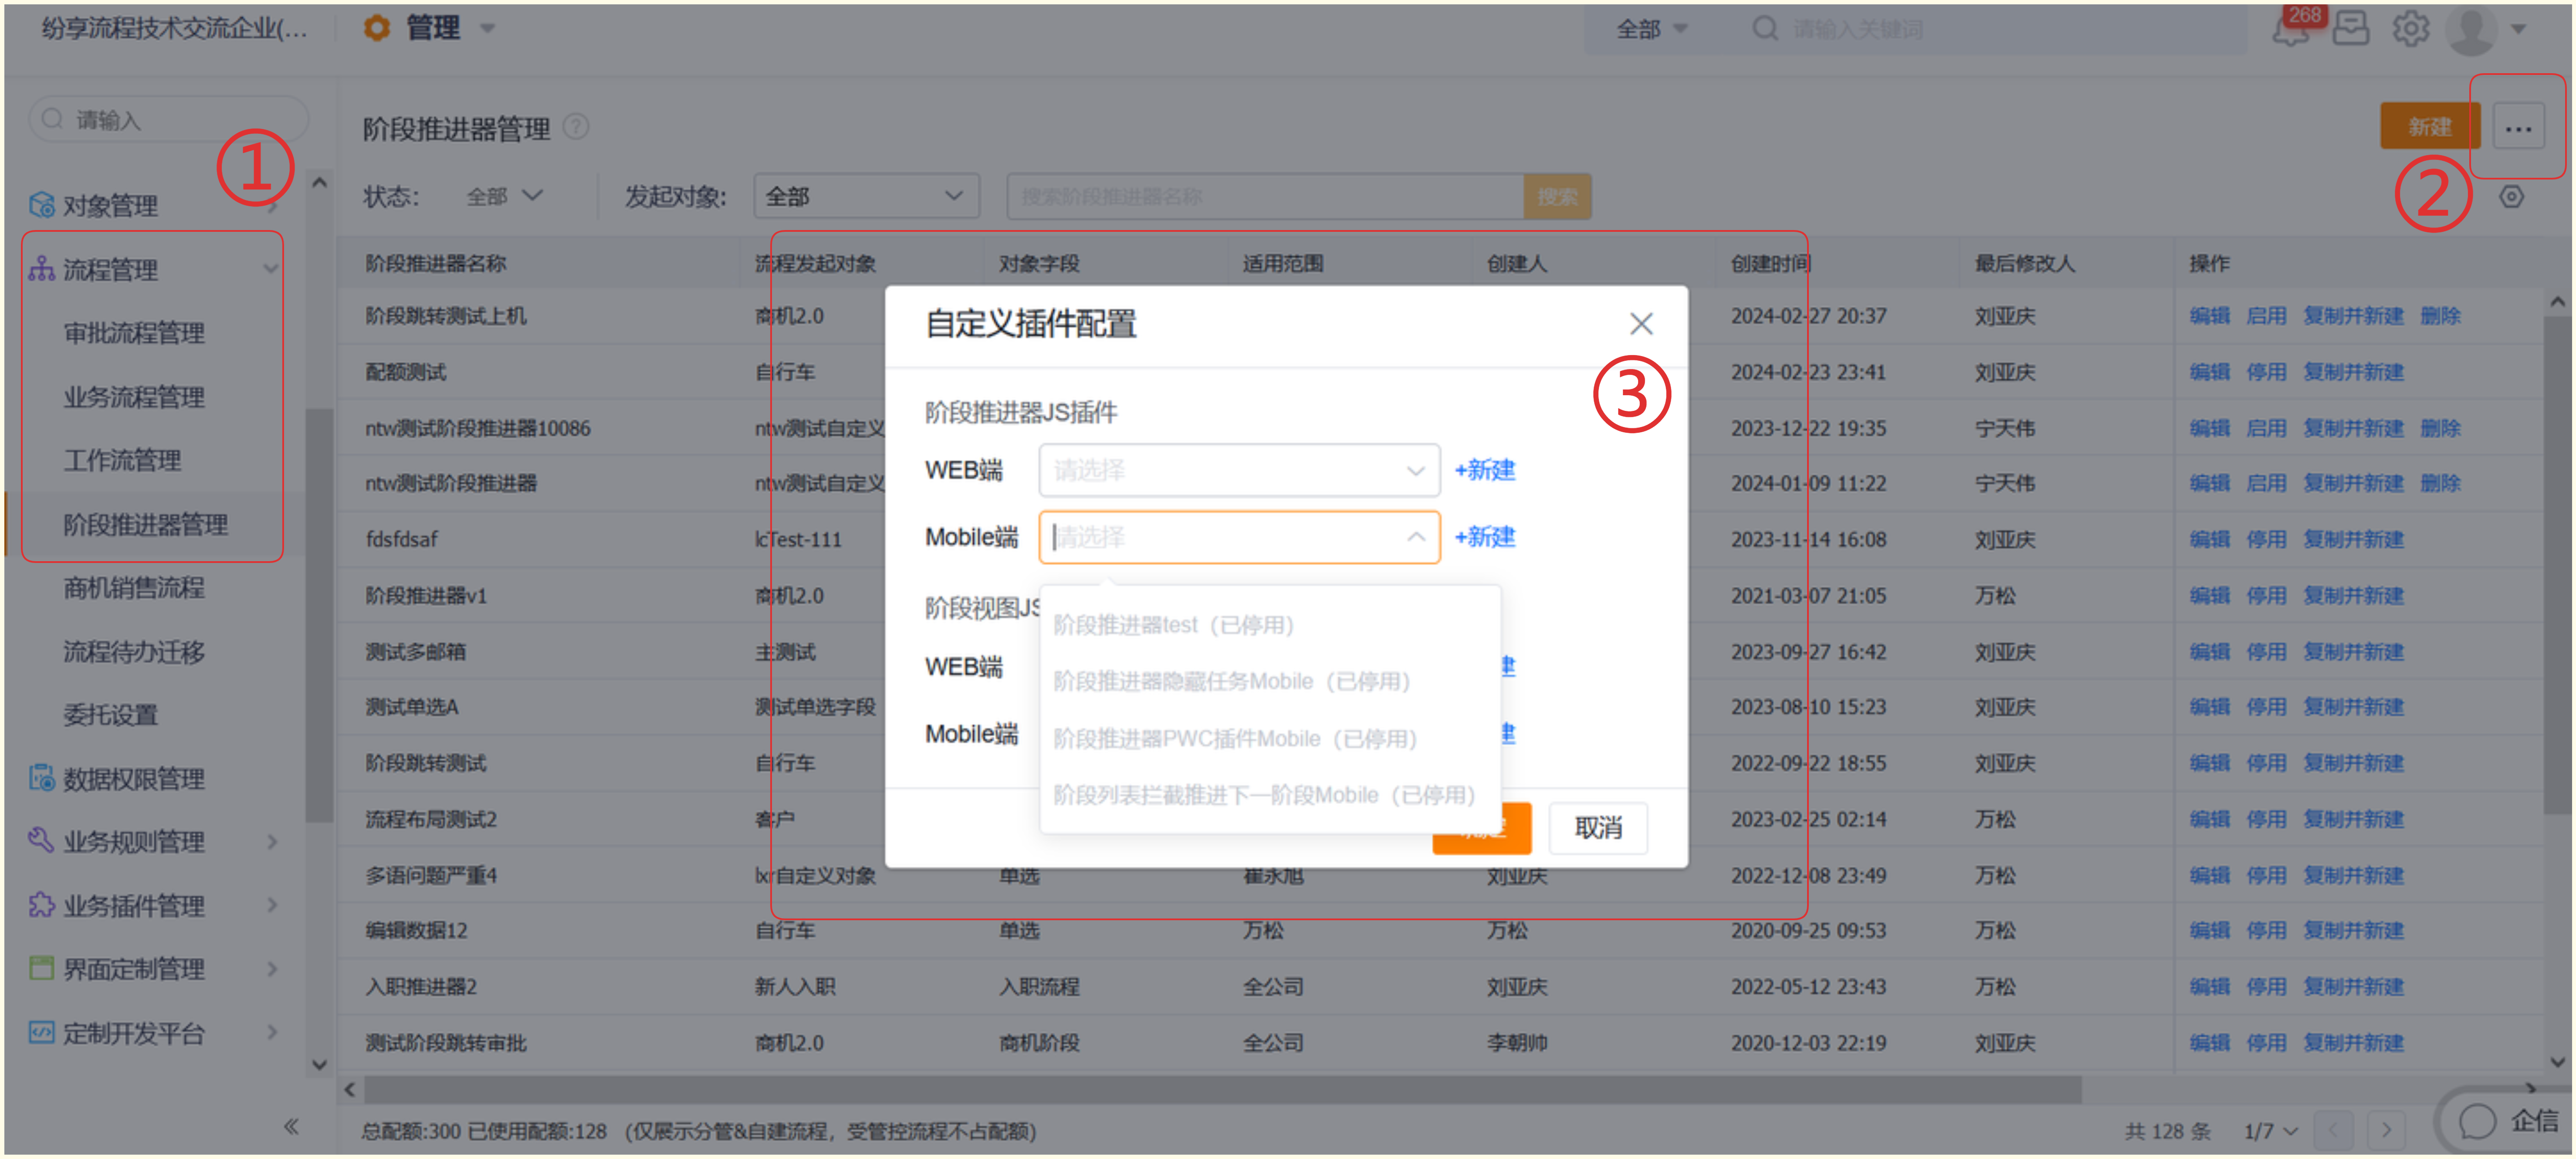Click the 业务规则管理 sidebar icon

point(41,840)
